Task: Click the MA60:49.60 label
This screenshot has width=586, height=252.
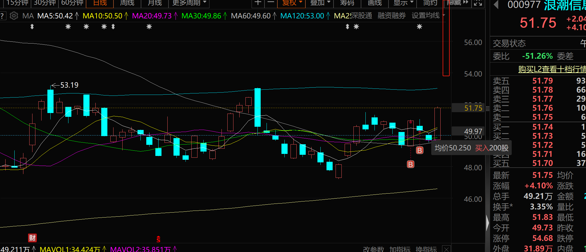Action: [251, 16]
